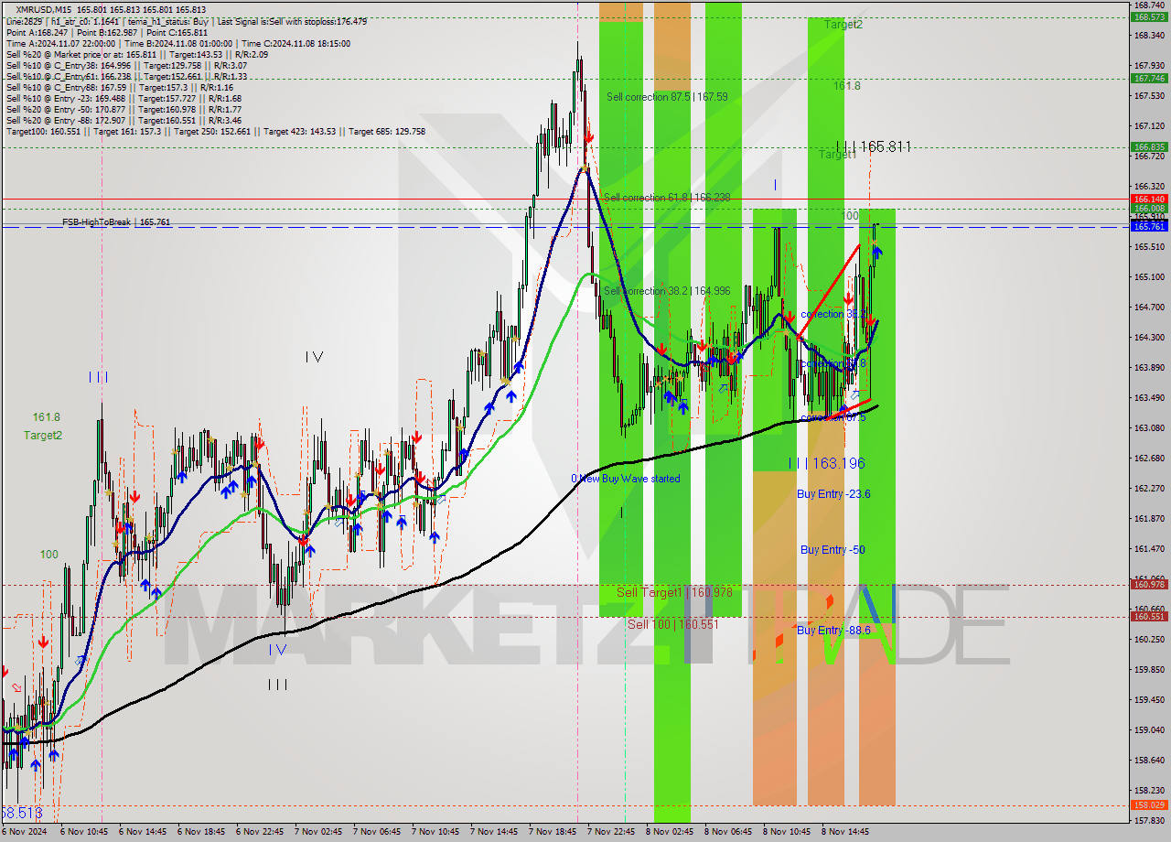Click the 162.270 price axis tick
This screenshot has height=842, width=1171.
click(1149, 489)
